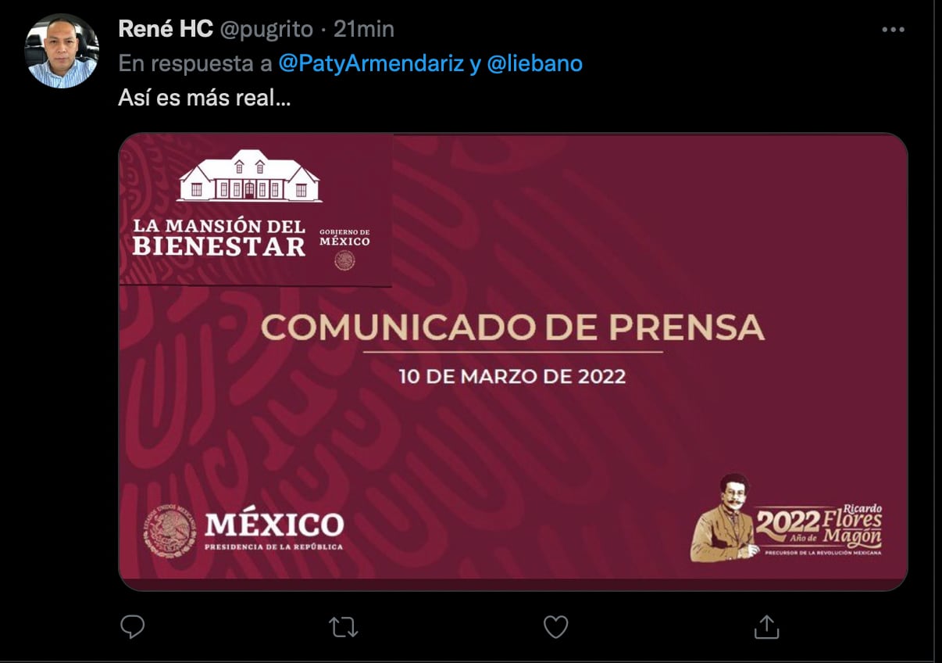Click the México Presidencia de la República seal
The height and width of the screenshot is (663, 942).
171,532
